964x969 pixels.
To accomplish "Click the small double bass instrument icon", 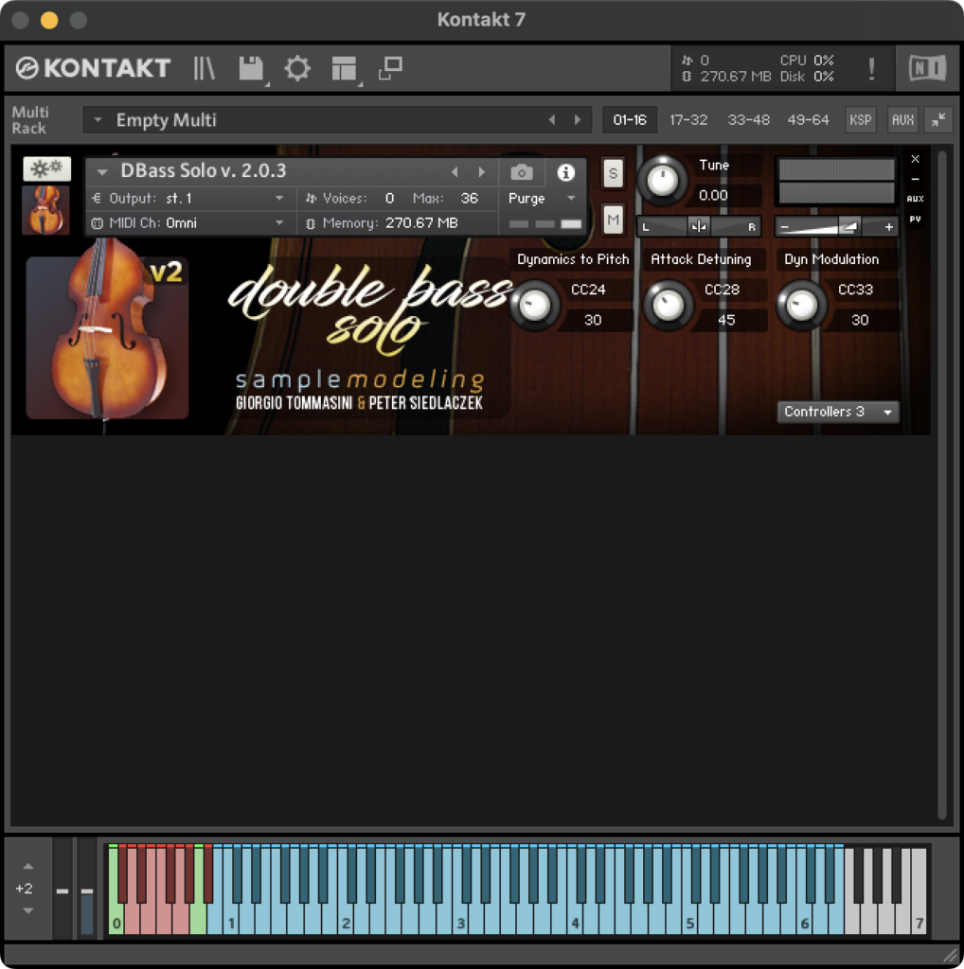I will coord(45,210).
